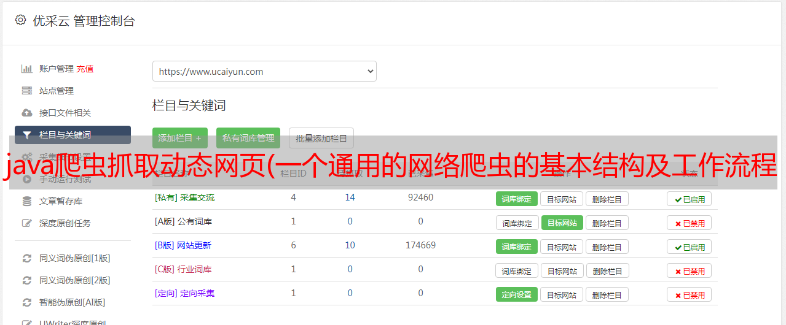Image resolution: width=786 pixels, height=325 pixels.
Task: Click the server icon for 站点管理
Action: click(27, 91)
